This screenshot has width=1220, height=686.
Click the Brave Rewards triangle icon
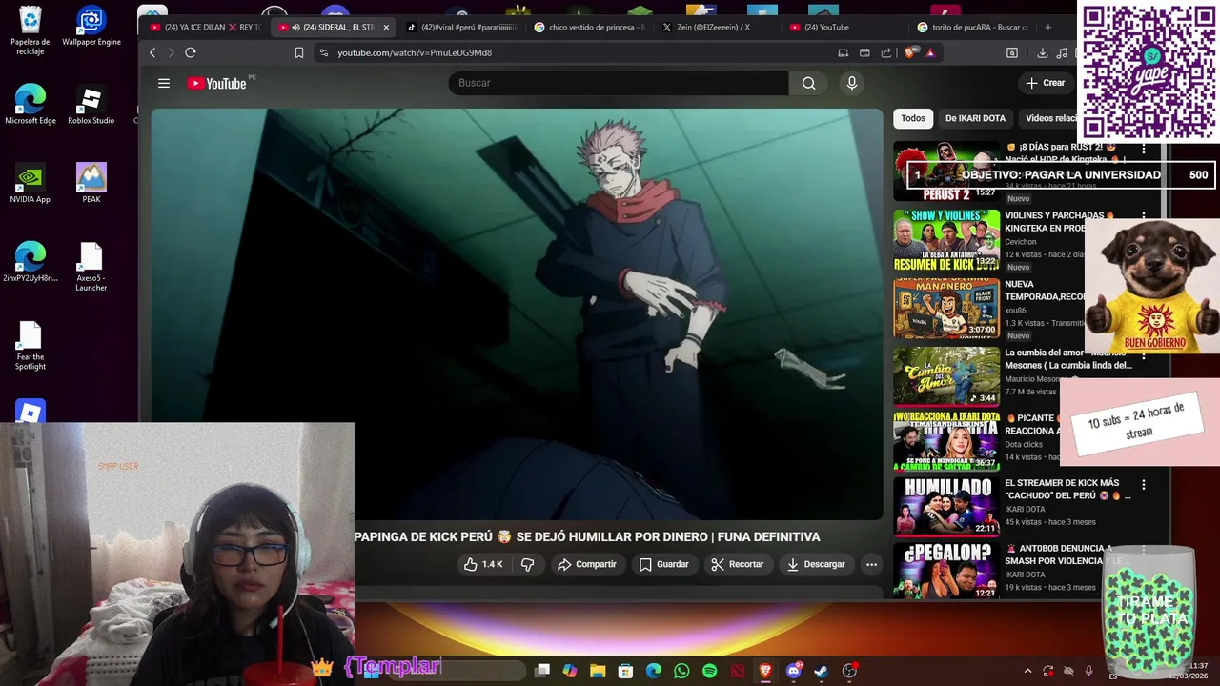930,52
